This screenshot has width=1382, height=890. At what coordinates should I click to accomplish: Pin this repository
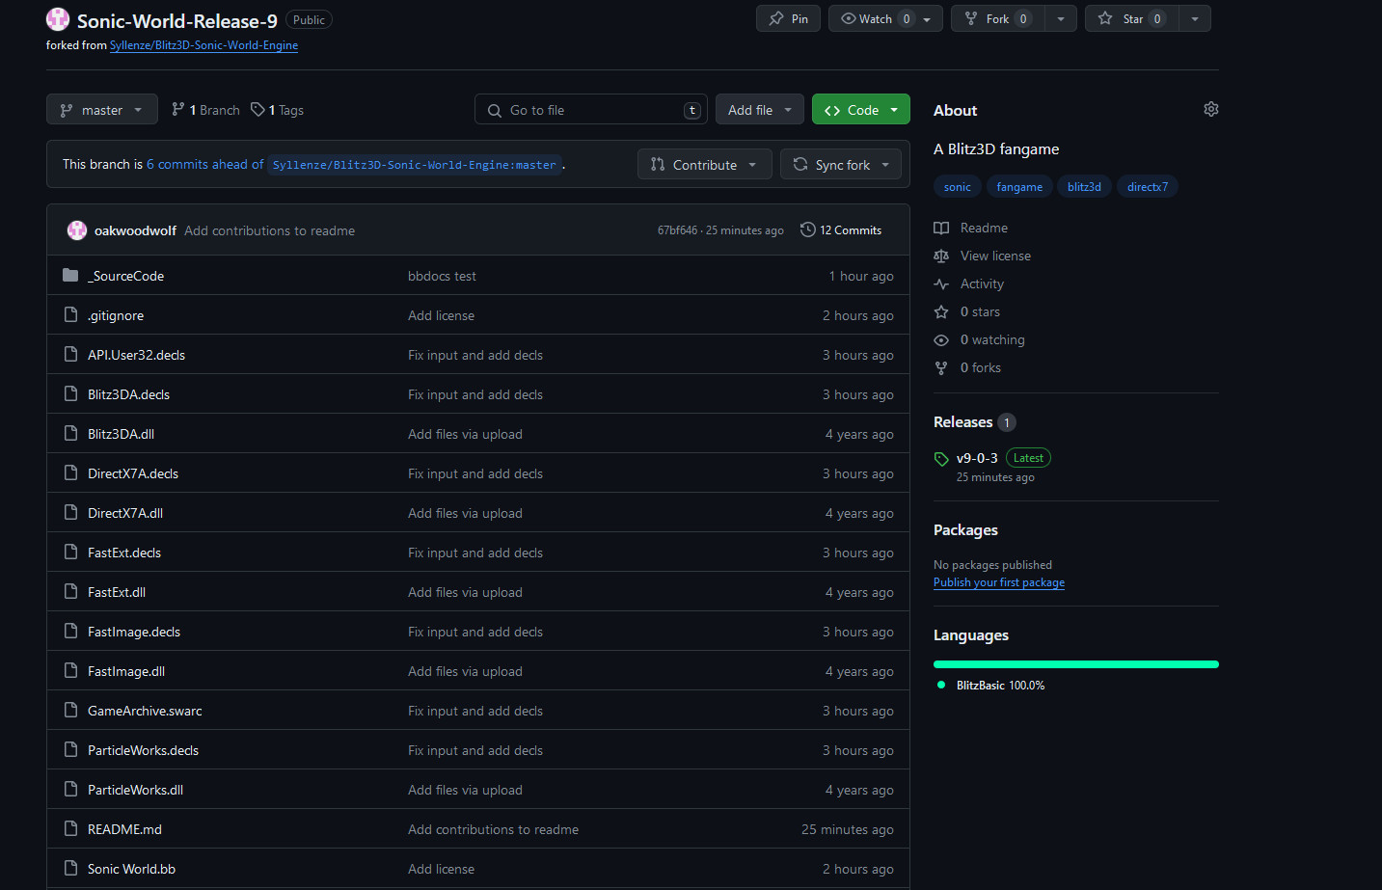tap(789, 18)
